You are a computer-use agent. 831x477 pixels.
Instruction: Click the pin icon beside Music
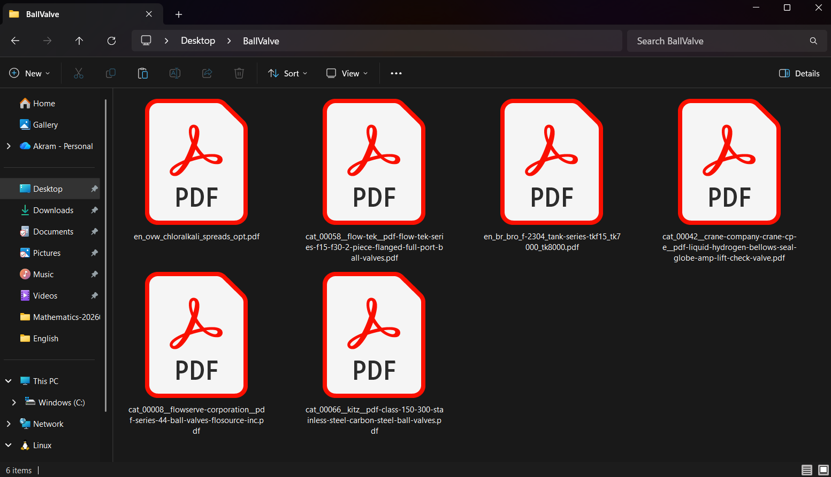pyautogui.click(x=94, y=275)
